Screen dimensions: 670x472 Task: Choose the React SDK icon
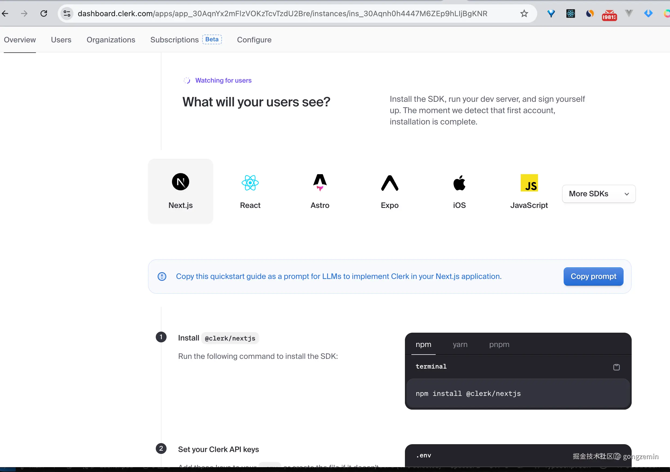click(250, 183)
